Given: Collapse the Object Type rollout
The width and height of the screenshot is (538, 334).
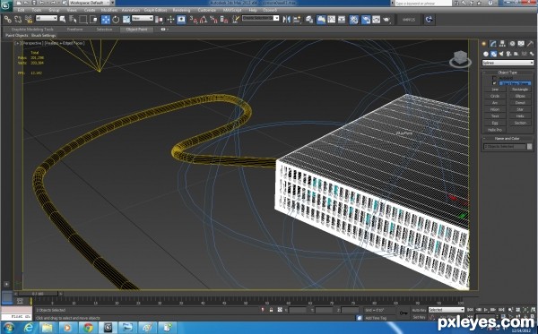Looking at the screenshot, I should pos(508,73).
